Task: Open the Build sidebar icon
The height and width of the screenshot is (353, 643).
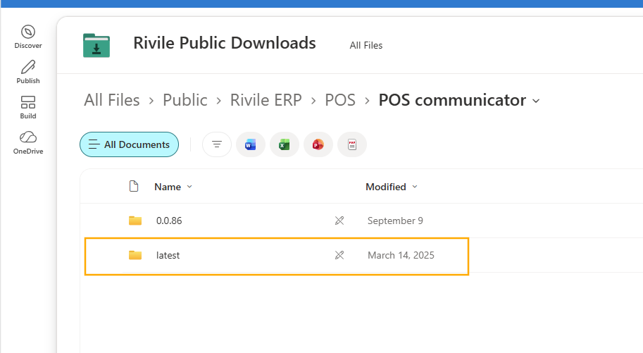Action: tap(28, 108)
